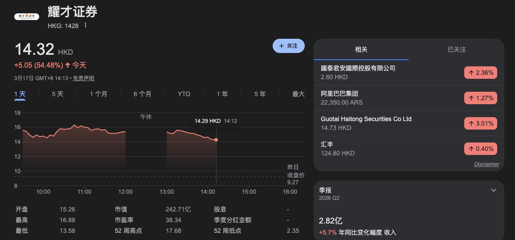
Task: Click the 开盘 value 15.26
Action: pyautogui.click(x=67, y=209)
